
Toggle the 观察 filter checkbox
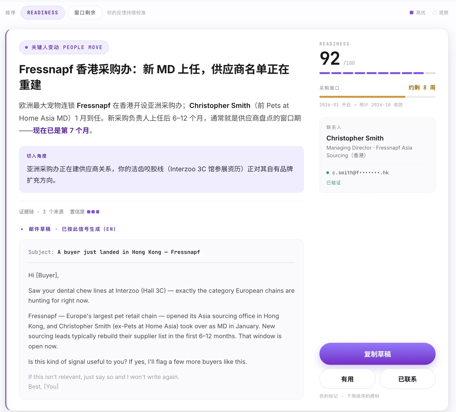click(434, 13)
